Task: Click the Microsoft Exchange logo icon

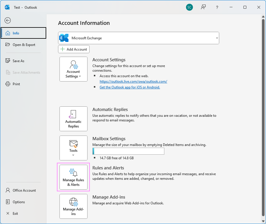Action: pos(64,38)
